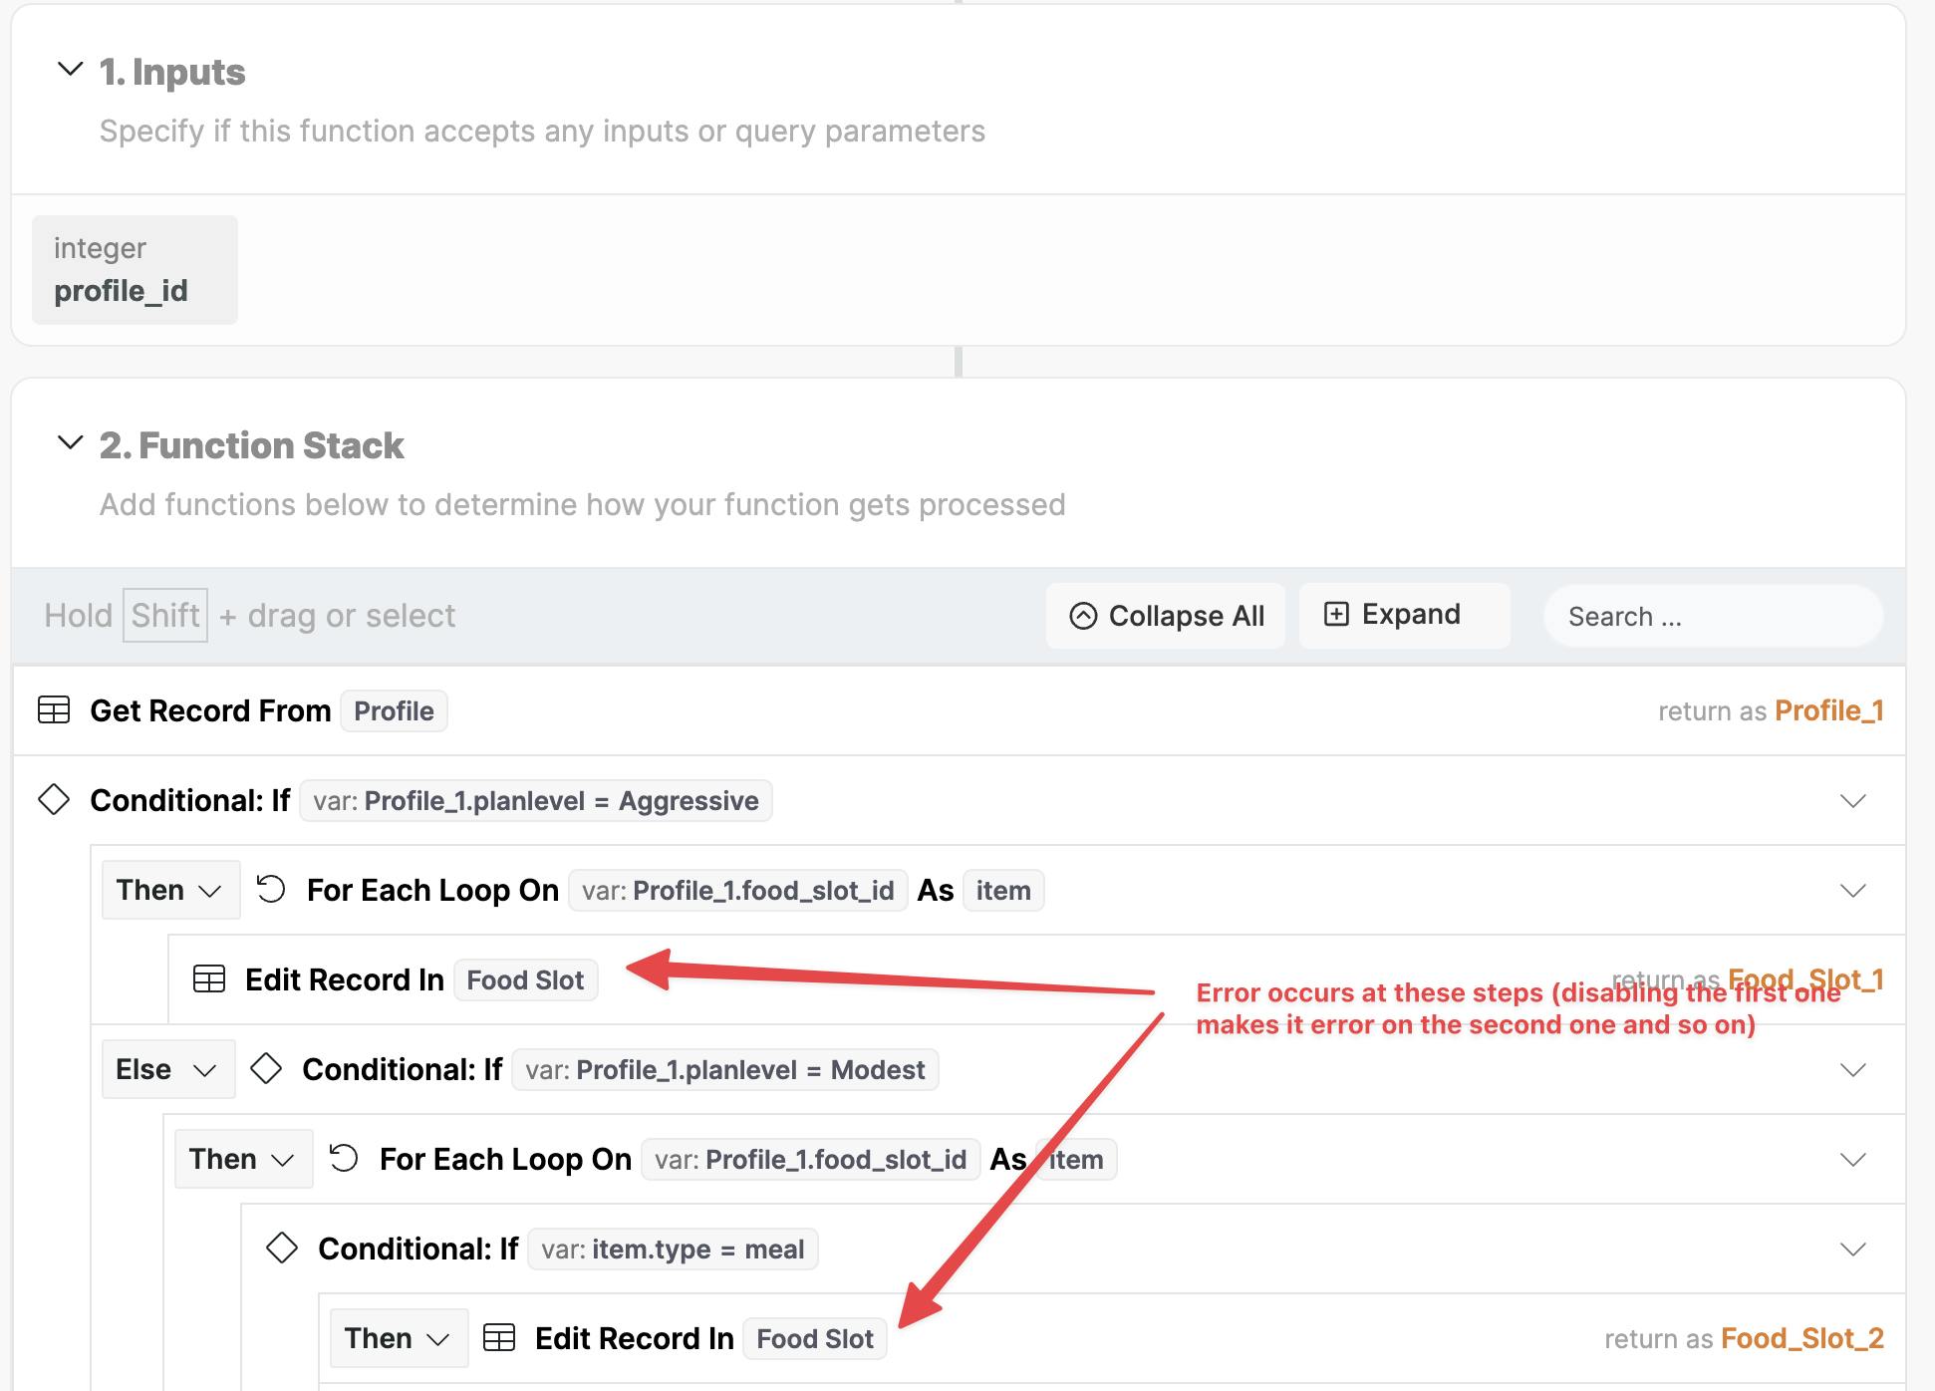Toggle chevron on the item.type meal conditional row

click(x=1852, y=1250)
